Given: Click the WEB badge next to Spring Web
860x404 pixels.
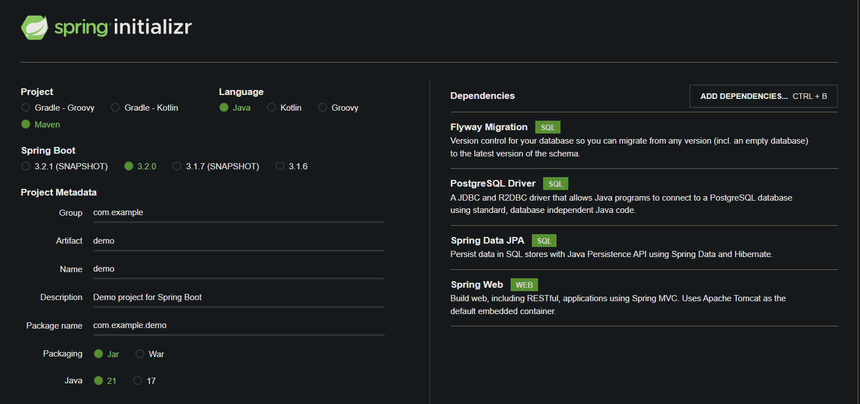Looking at the screenshot, I should (524, 285).
